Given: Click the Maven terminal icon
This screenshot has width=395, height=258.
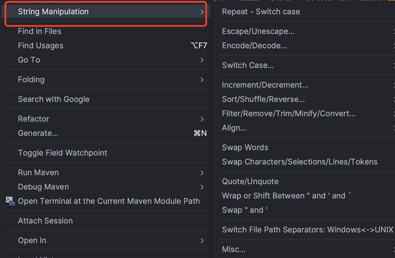Looking at the screenshot, I should point(10,201).
